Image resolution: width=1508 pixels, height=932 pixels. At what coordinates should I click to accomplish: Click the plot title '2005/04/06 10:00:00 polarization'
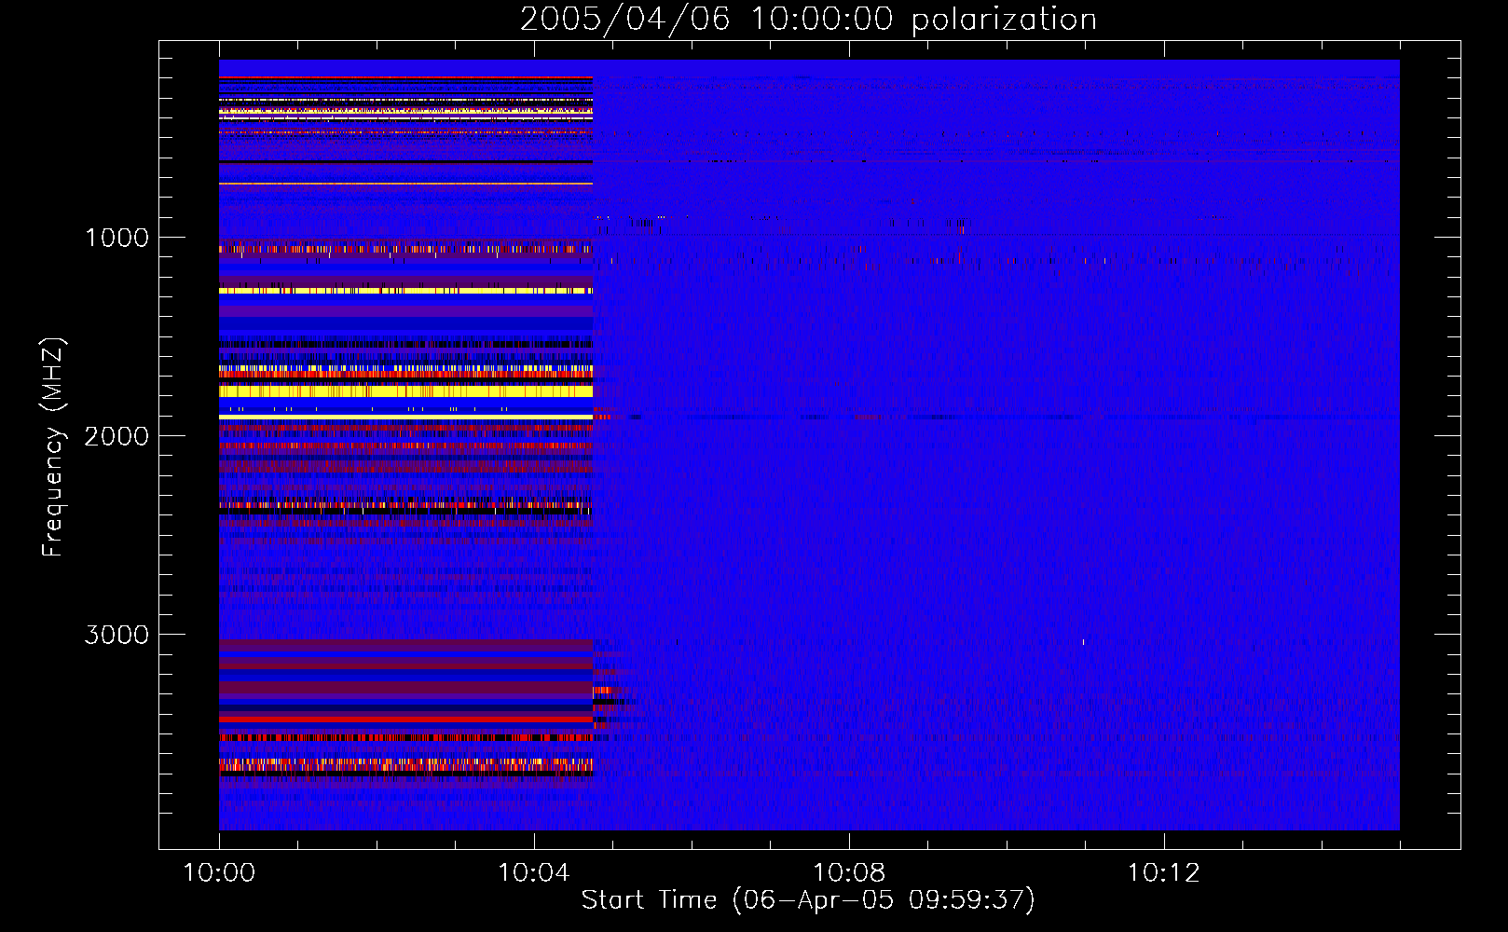(808, 19)
